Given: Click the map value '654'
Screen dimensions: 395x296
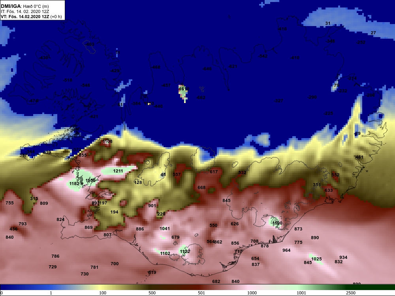Looking at the screenshot, I should click(255, 259).
